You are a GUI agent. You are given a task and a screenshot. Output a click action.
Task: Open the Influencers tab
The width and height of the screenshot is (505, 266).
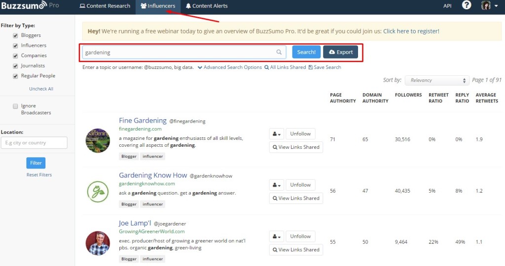click(158, 6)
